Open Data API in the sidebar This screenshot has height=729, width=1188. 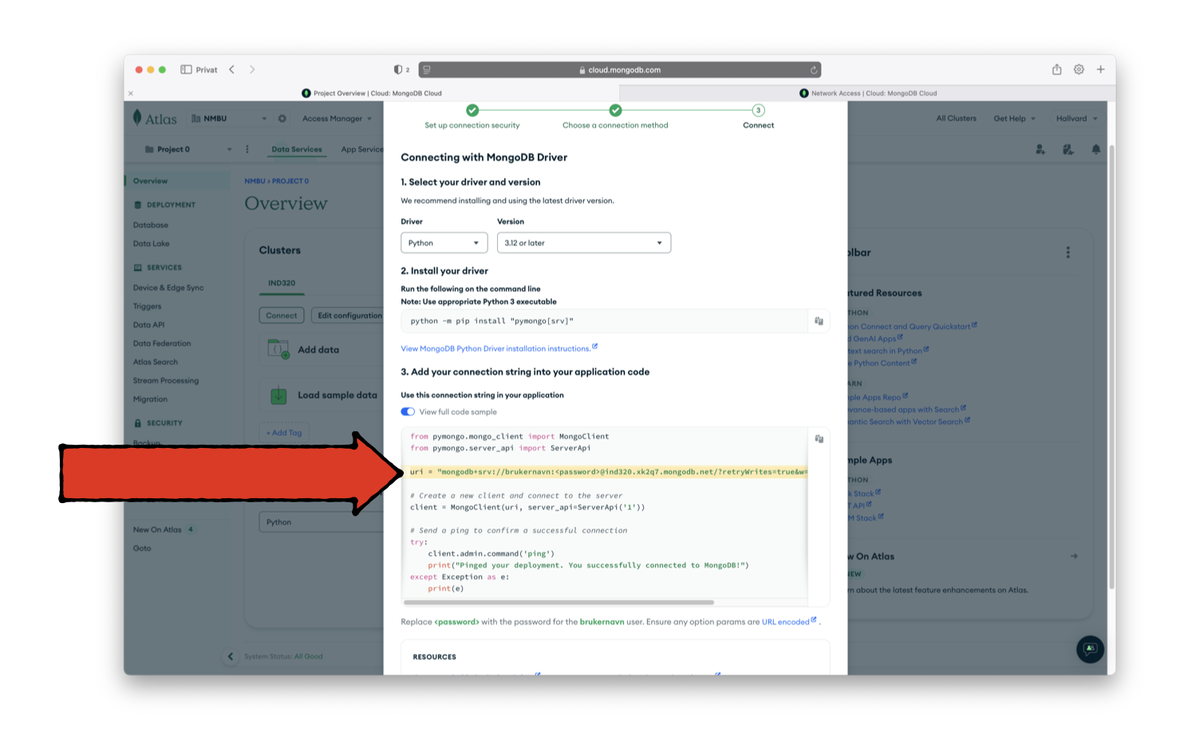[x=148, y=325]
